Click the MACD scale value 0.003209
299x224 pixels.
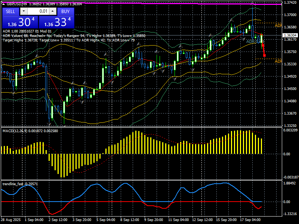[290, 130]
